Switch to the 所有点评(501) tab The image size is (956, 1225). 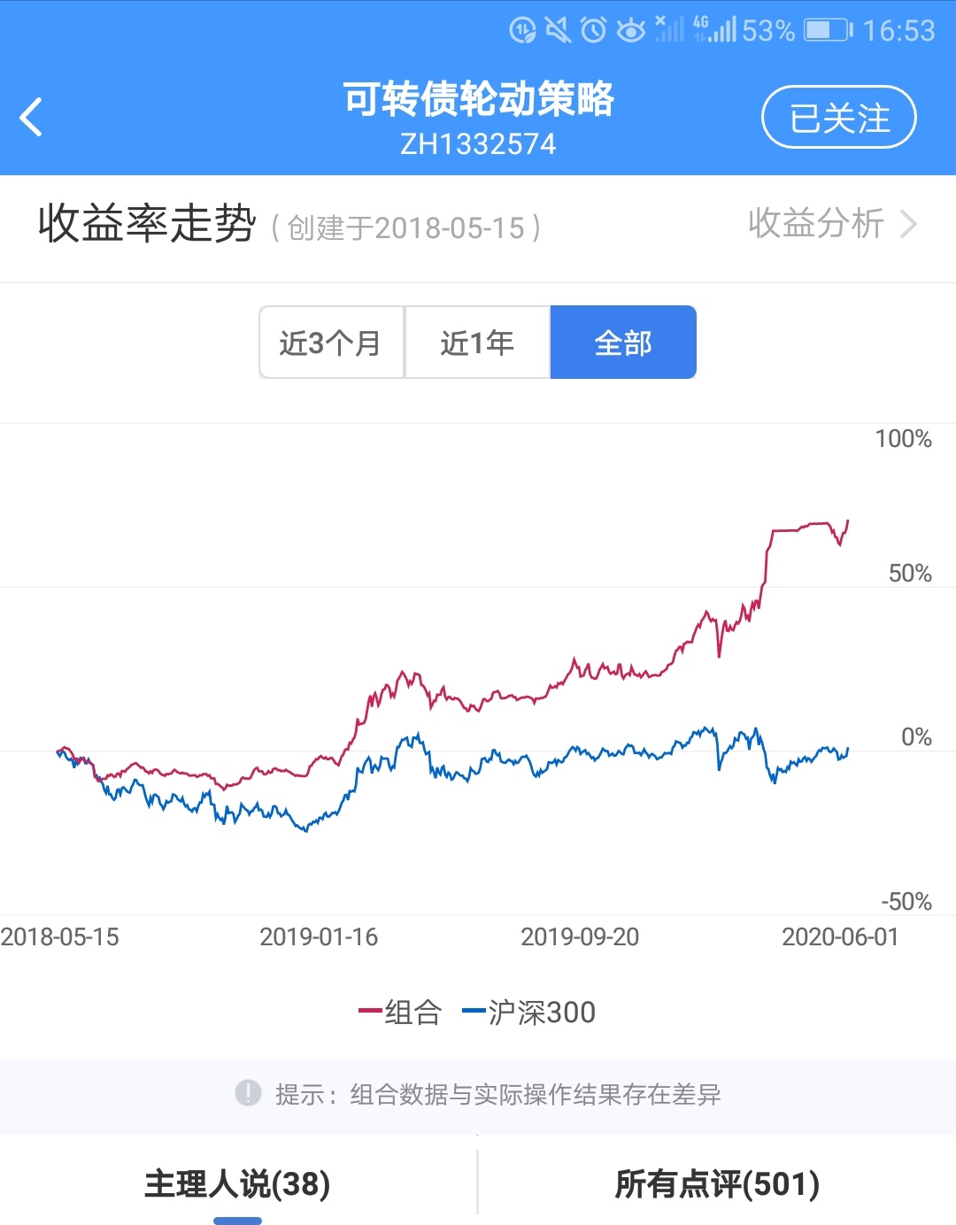click(x=717, y=1184)
